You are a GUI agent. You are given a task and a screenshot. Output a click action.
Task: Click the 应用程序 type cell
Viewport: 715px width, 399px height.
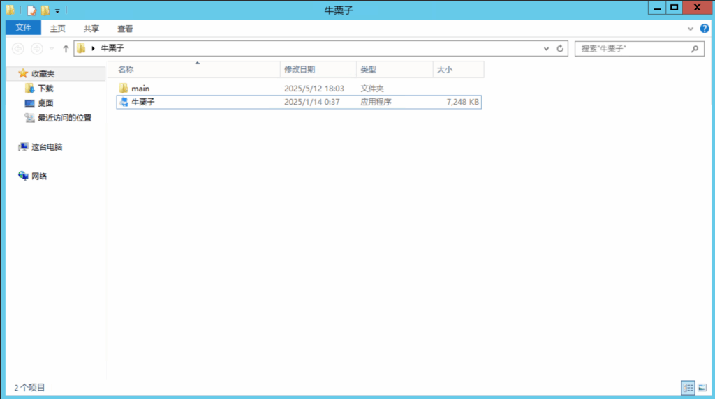click(x=376, y=102)
